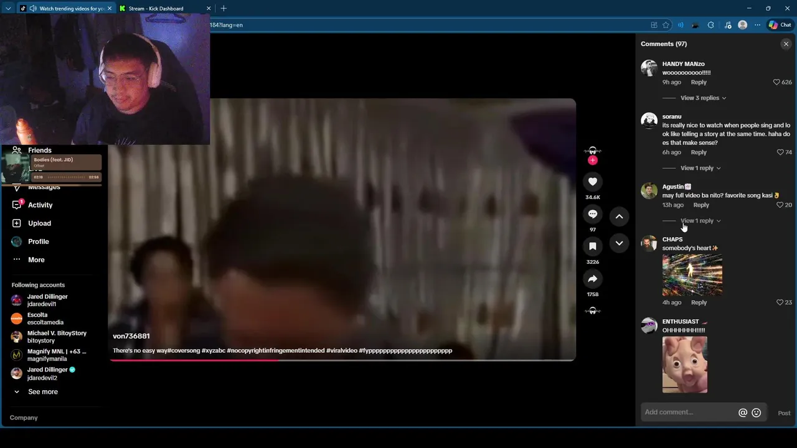The height and width of the screenshot is (448, 797).
Task: Open Upload in the sidebar
Action: pos(39,223)
